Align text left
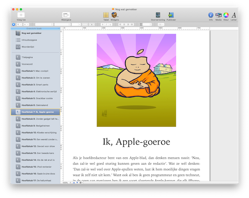Viewport: 249px width, 198px height. 120,24
